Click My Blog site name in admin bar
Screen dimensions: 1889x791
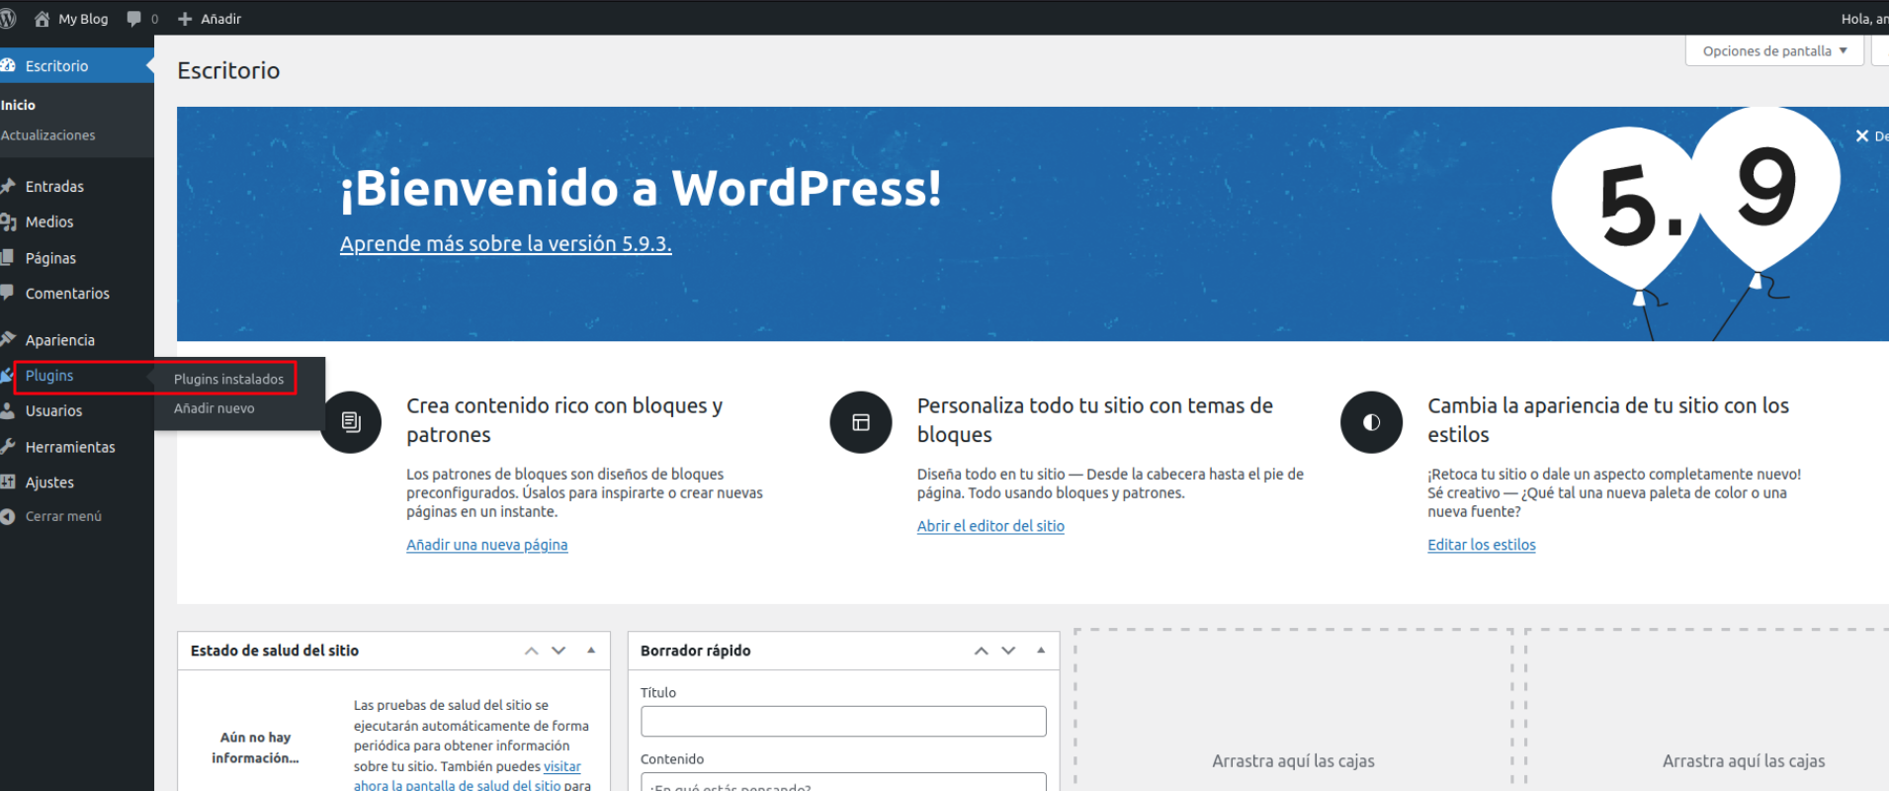coord(83,19)
